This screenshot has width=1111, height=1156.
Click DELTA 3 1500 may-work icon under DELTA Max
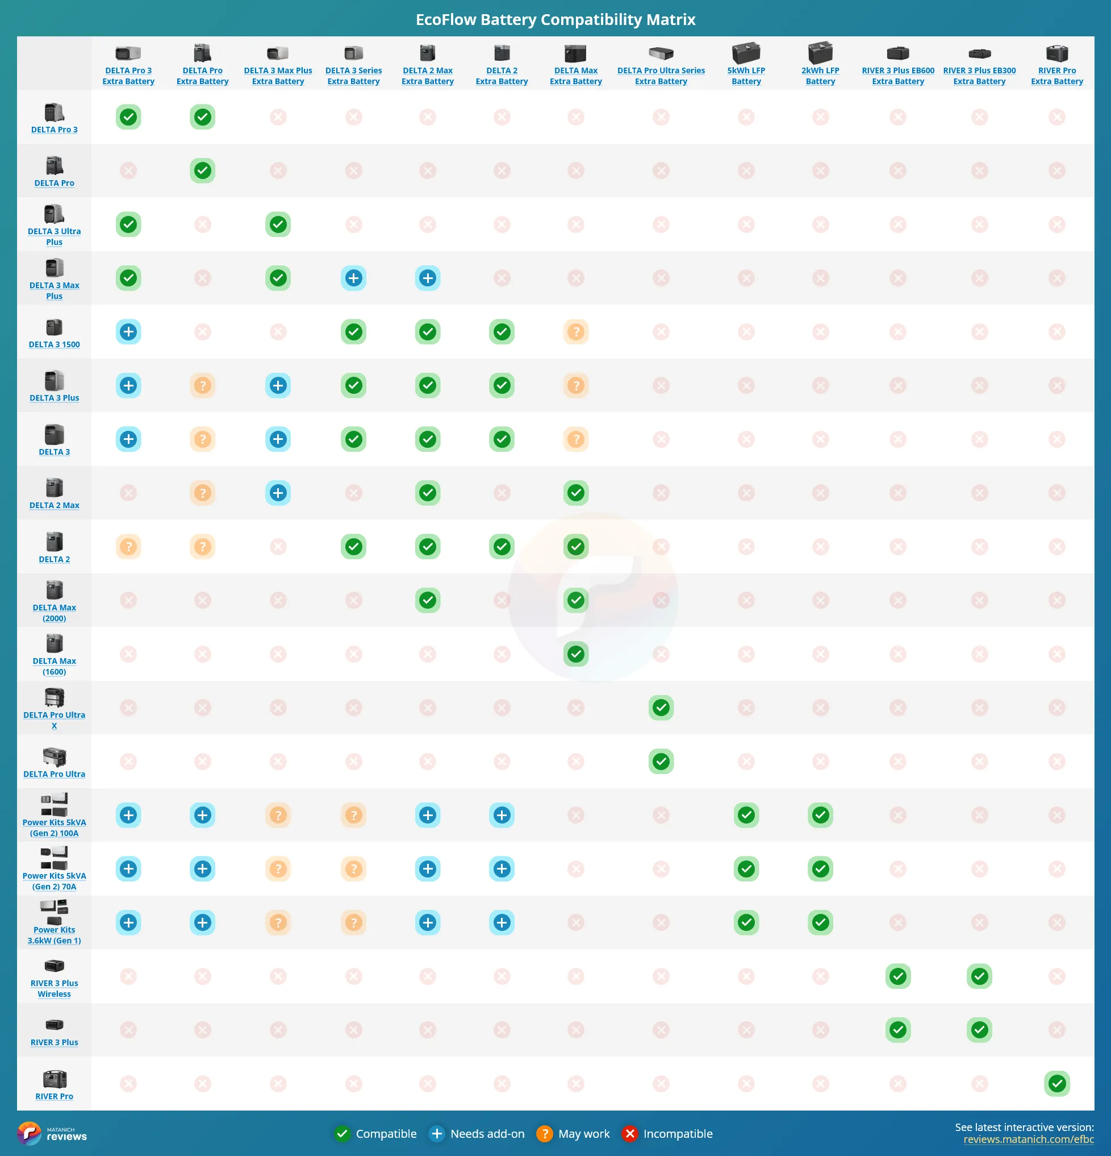tap(576, 331)
